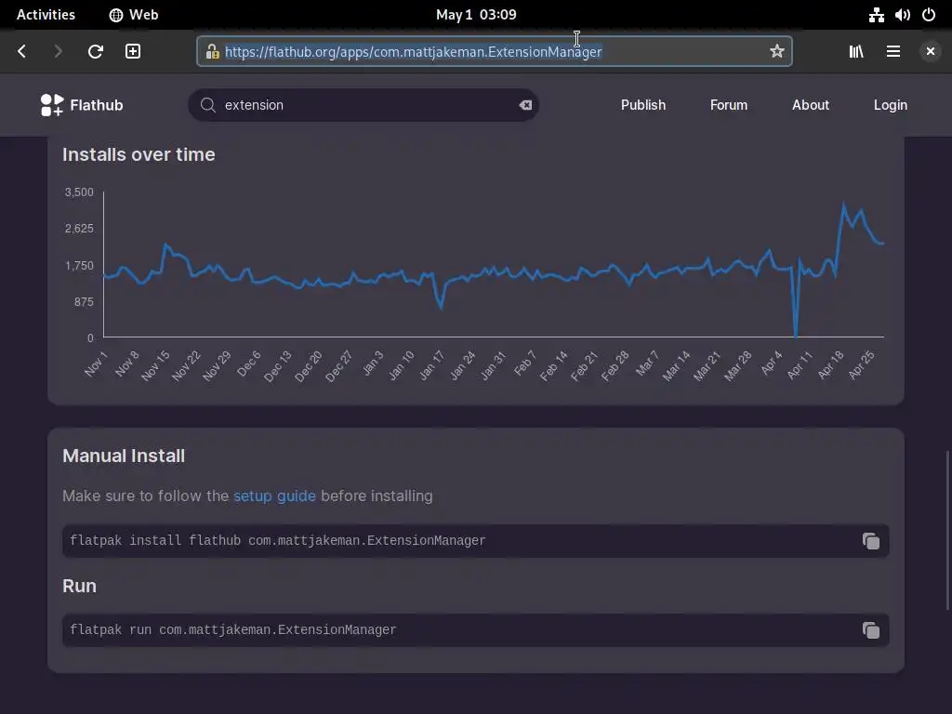
Task: Click the Mar 28 date label
Action: [x=737, y=365]
